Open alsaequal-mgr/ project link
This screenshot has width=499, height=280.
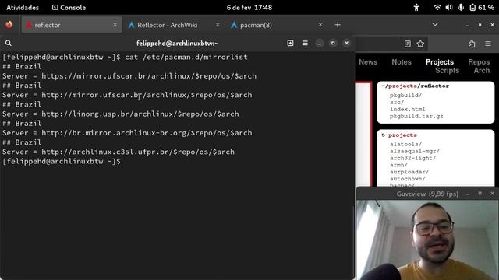[x=415, y=151]
